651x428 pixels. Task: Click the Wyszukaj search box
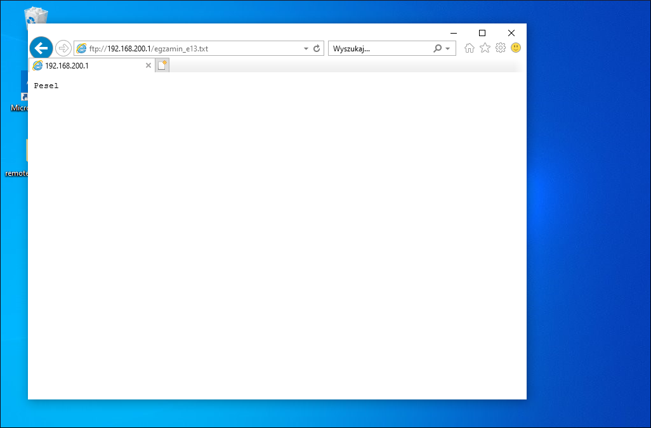381,49
